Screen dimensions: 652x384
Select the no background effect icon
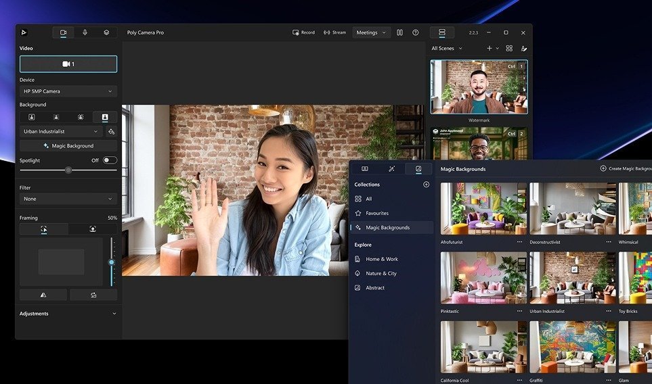click(32, 118)
